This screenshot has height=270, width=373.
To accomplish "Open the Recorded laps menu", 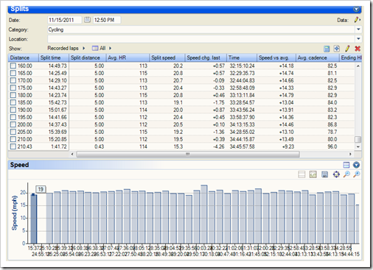I will (x=66, y=49).
